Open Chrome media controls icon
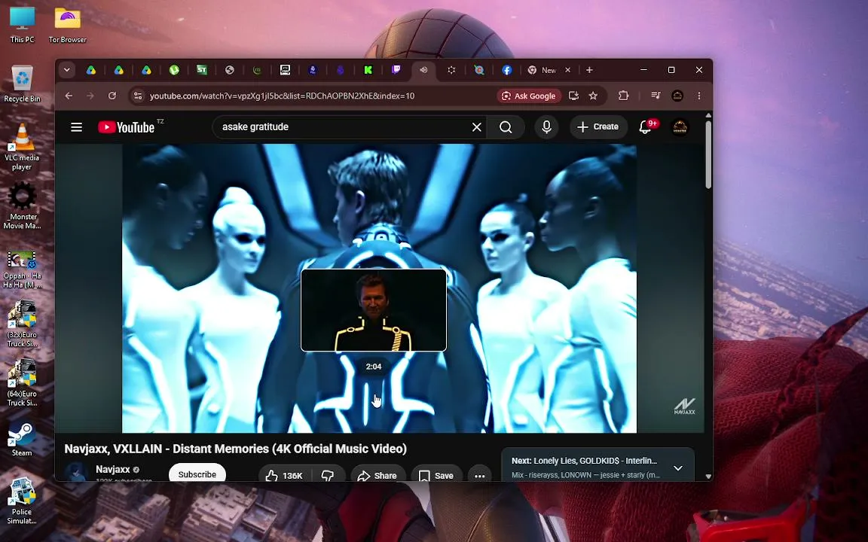 click(656, 96)
